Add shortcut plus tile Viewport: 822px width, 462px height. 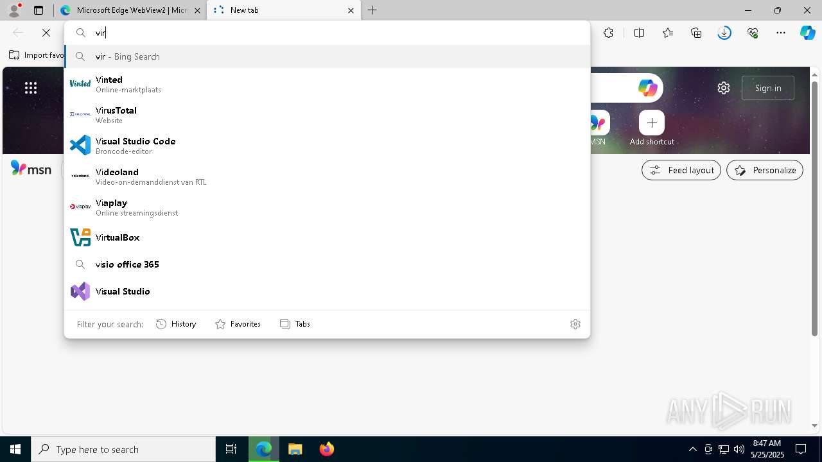pos(652,123)
